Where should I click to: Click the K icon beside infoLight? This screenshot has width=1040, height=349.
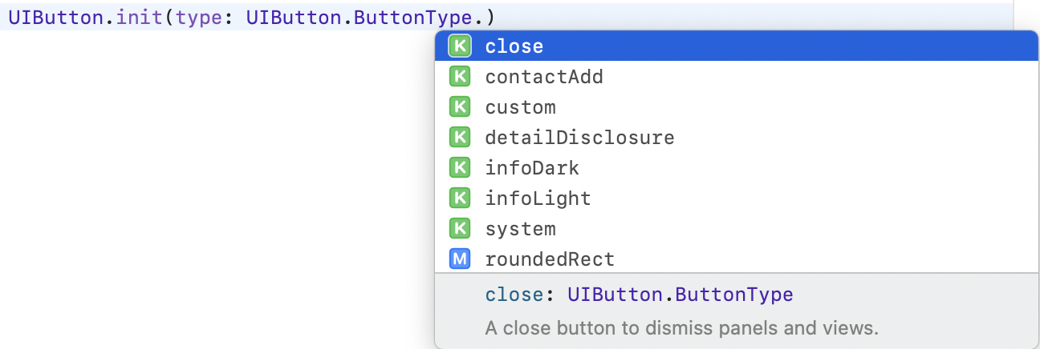[459, 199]
